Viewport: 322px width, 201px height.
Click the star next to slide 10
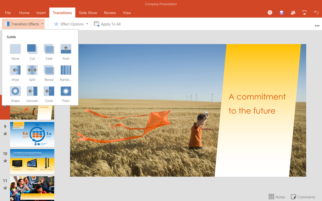pyautogui.click(x=5, y=161)
